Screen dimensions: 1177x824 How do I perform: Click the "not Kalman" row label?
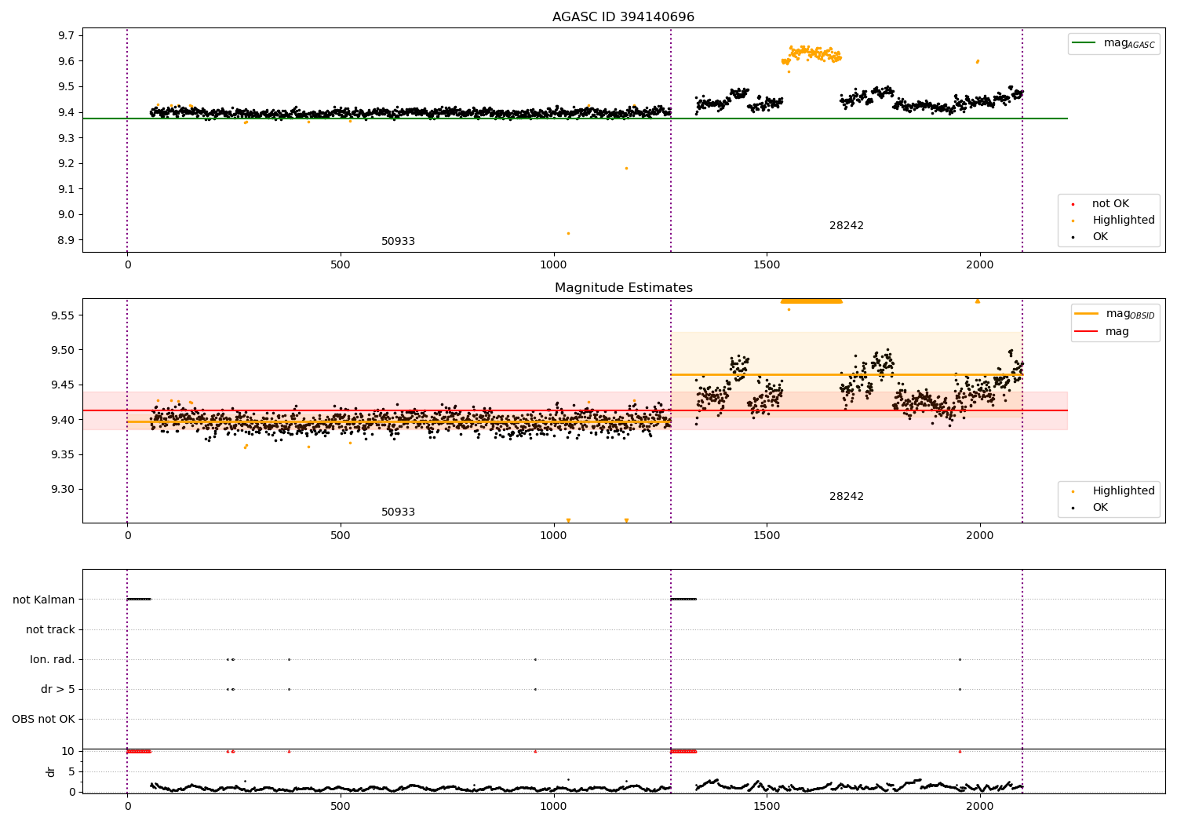click(x=44, y=600)
